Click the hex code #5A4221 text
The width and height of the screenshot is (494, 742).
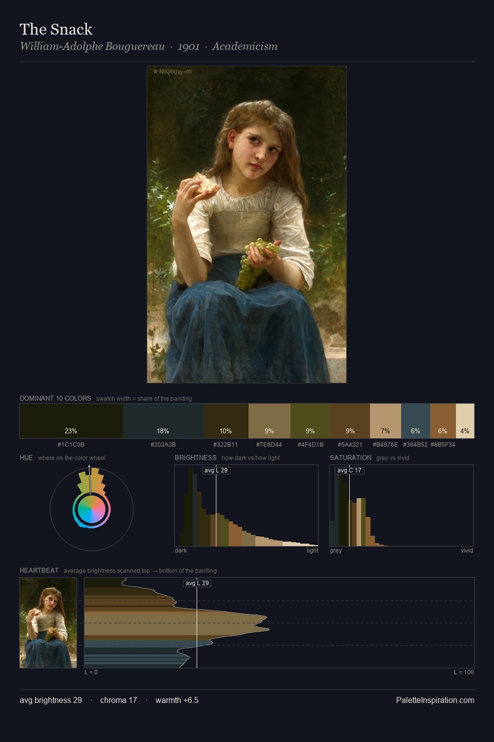tap(350, 445)
